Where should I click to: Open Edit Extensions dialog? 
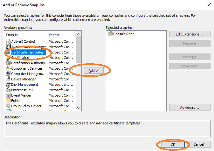tap(190, 34)
